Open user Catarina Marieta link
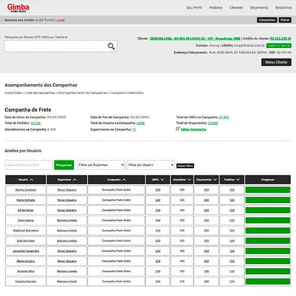This screenshot has height=296, width=296. tap(25, 282)
